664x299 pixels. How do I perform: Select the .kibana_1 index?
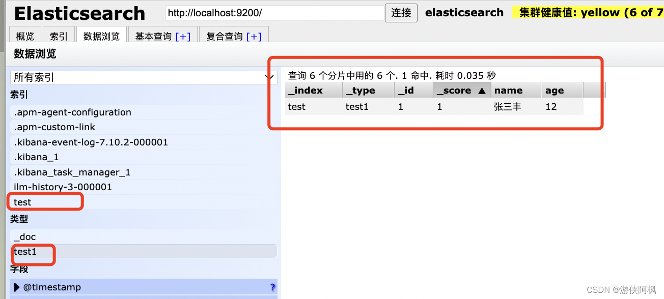pos(144,157)
